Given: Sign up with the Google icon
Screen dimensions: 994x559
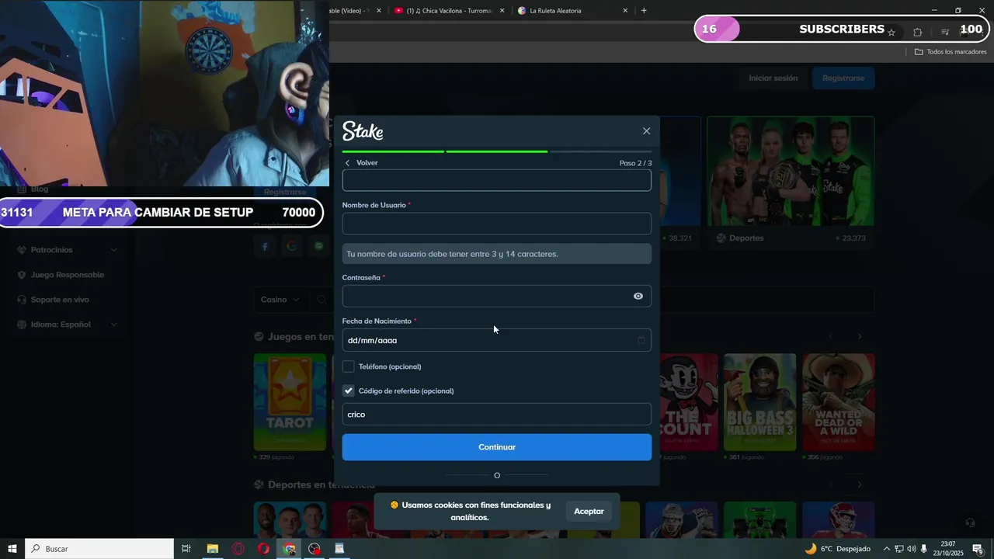Looking at the screenshot, I should pos(291,246).
